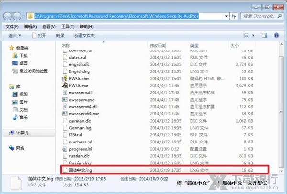Screen dimensions: 287x194
Task: Open the 查看(V) menu
Action: tap(49, 27)
